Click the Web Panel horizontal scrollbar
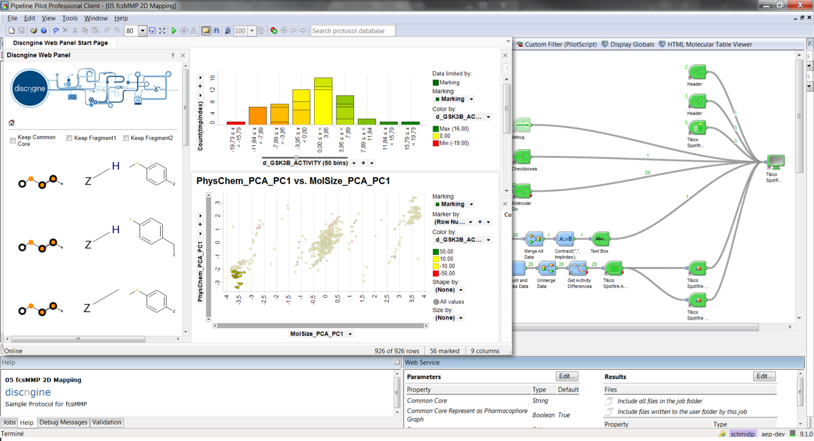 [x=79, y=339]
